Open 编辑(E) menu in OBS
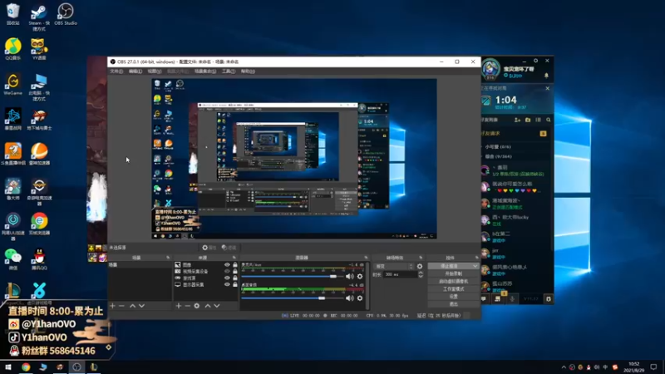The height and width of the screenshot is (374, 665). point(135,71)
